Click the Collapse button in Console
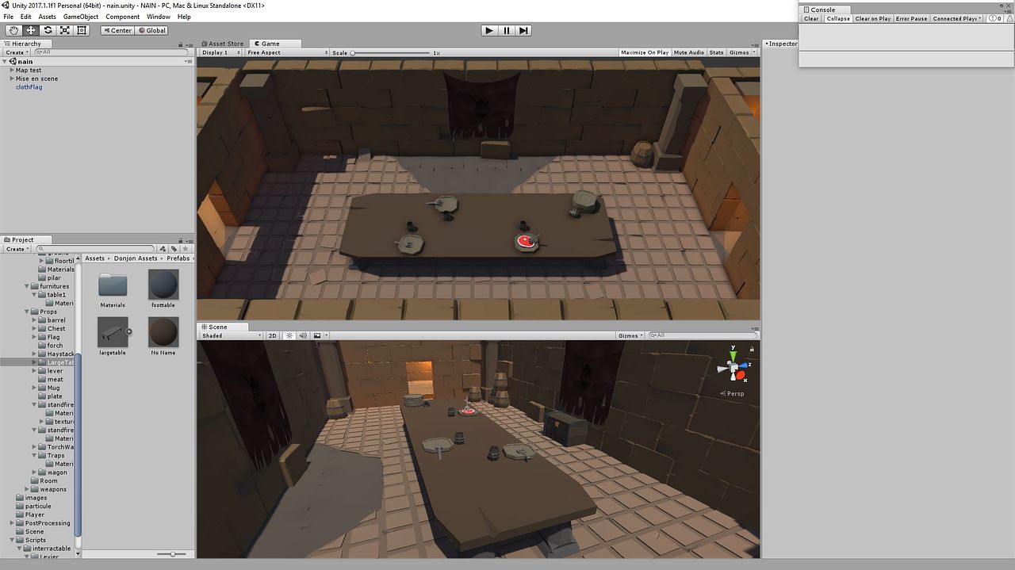Viewport: 1015px width, 570px height. pyautogui.click(x=837, y=18)
